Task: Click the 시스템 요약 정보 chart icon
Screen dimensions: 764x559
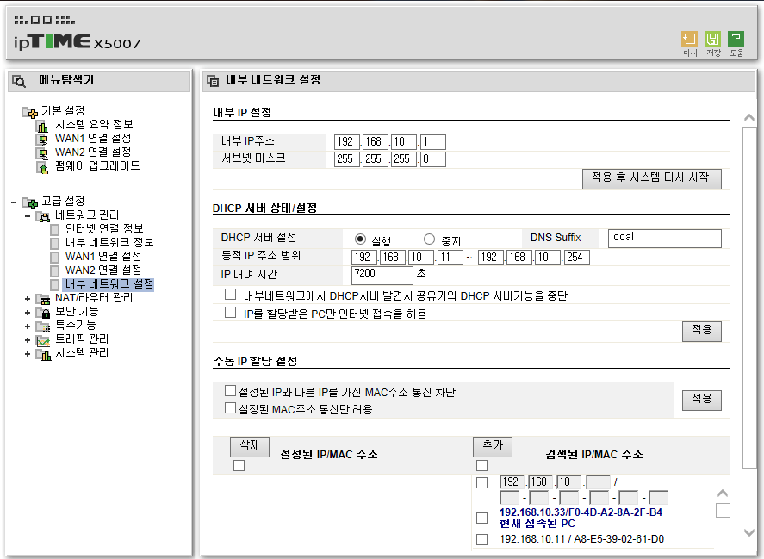Action: click(43, 127)
